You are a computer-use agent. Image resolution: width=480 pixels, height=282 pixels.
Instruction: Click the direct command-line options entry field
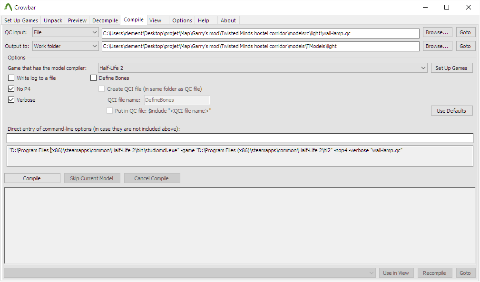click(x=240, y=138)
